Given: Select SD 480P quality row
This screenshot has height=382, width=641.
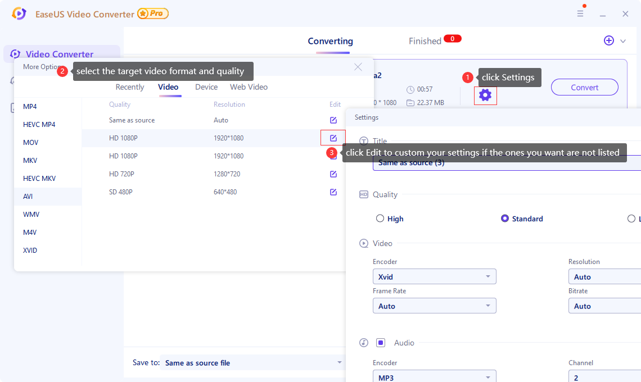Looking at the screenshot, I should 214,192.
